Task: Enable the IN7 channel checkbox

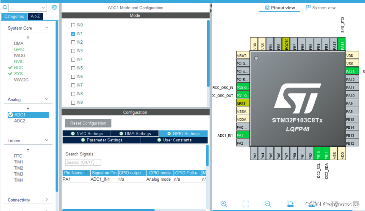Action: coord(73,85)
